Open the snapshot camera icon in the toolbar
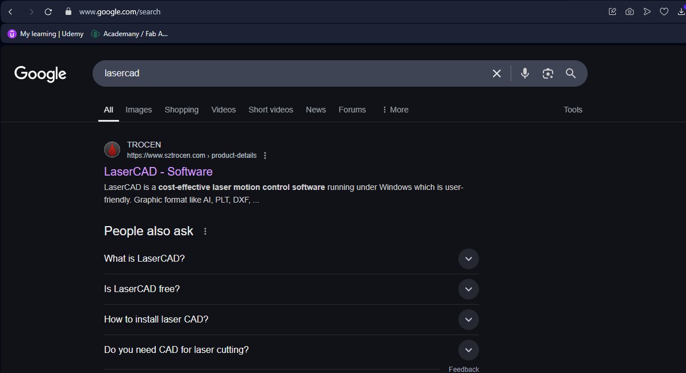 pos(630,12)
